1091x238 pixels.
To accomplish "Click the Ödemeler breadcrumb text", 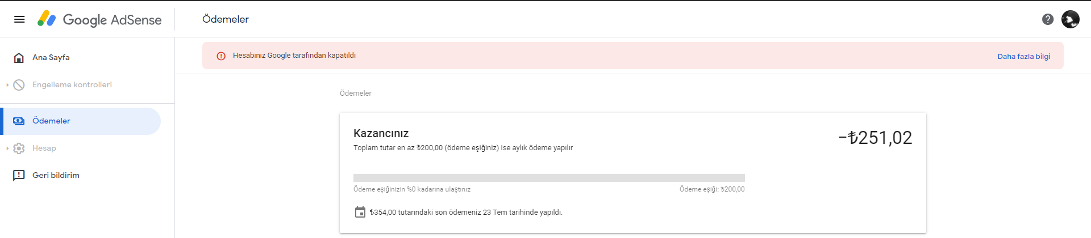I will 356,93.
